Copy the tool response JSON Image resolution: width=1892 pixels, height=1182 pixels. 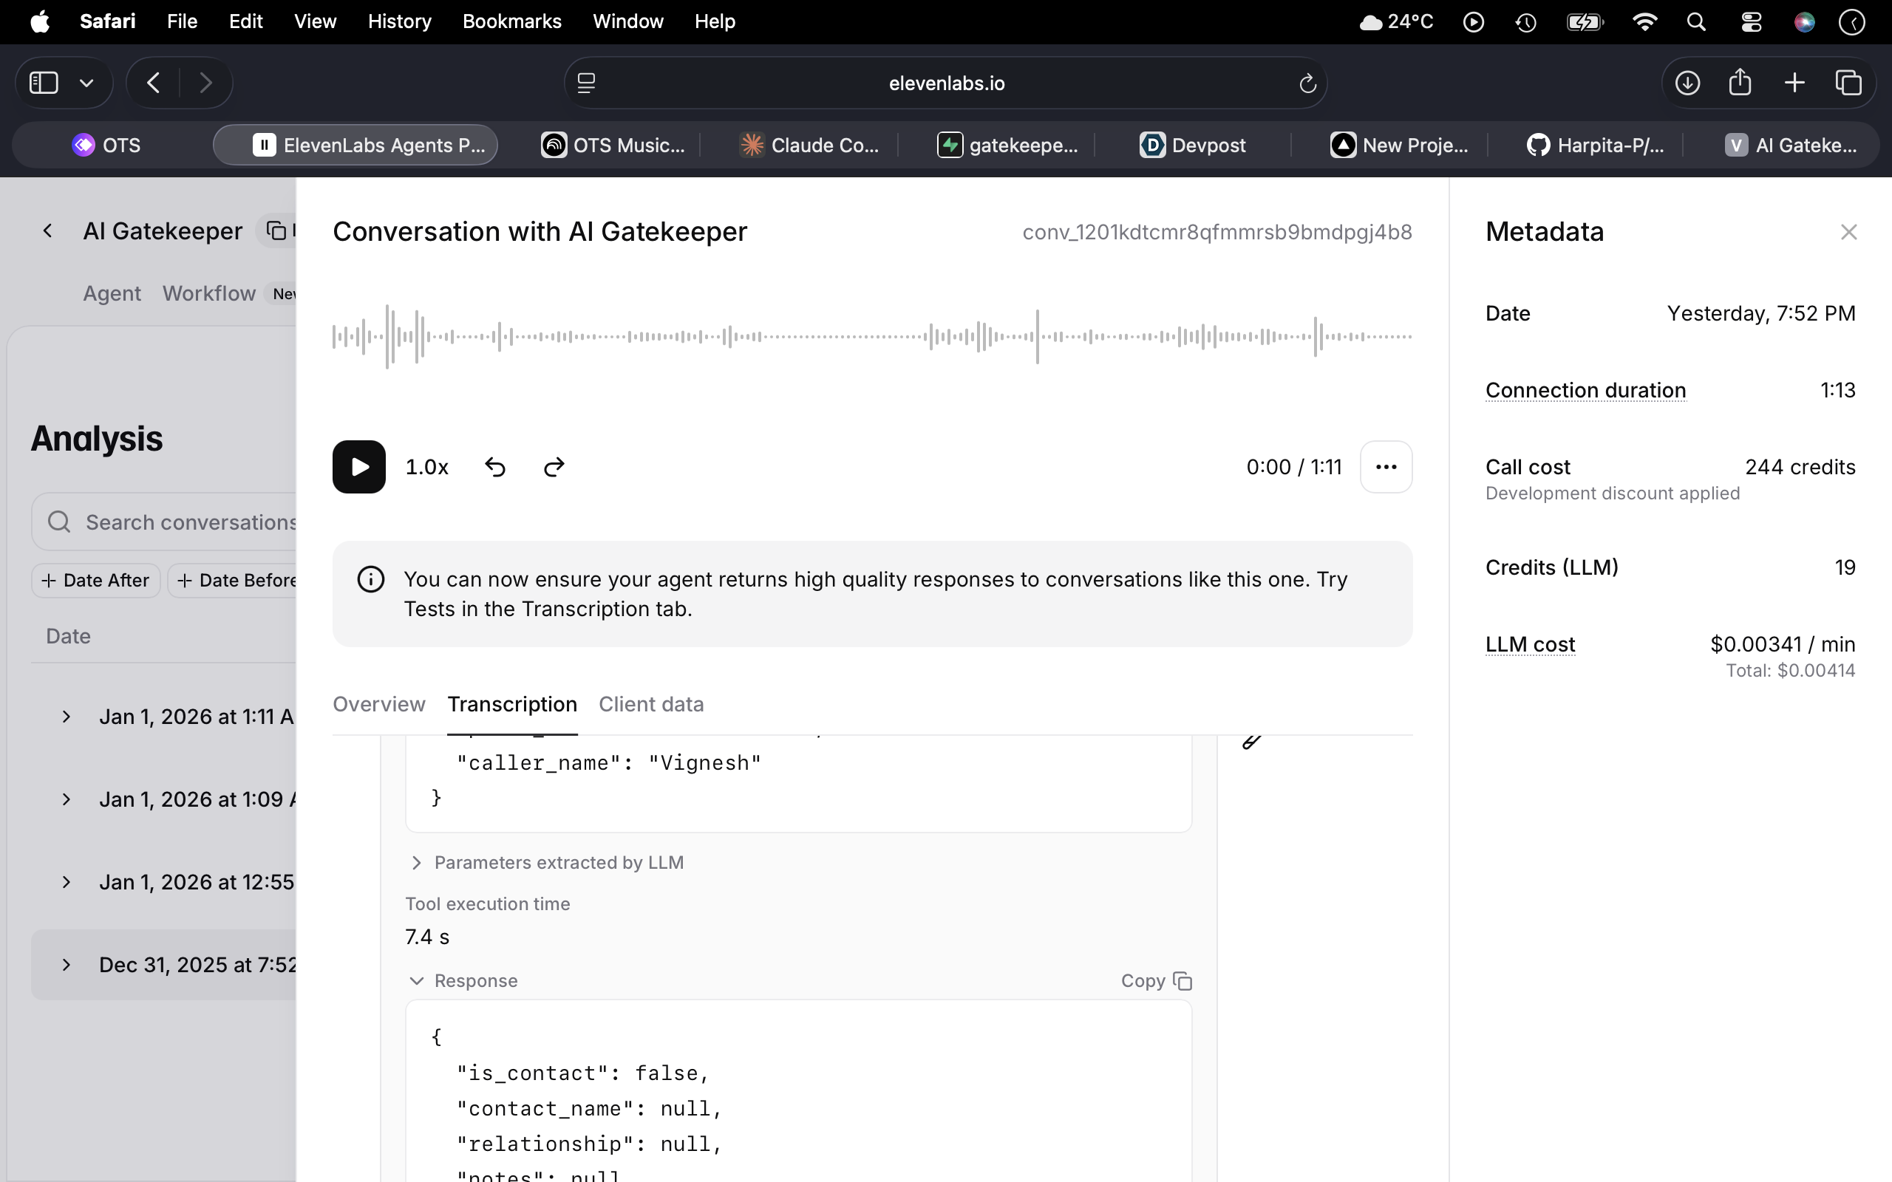[1157, 980]
